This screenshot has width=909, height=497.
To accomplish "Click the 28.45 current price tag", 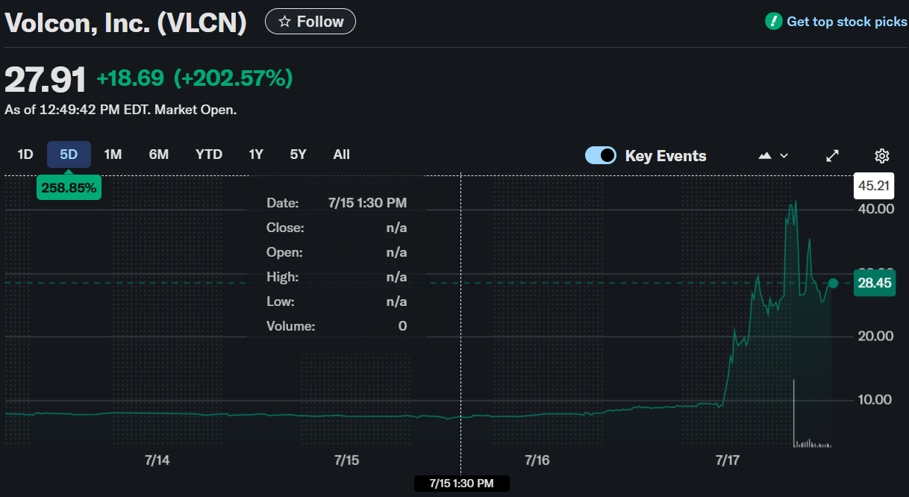I will [x=874, y=283].
